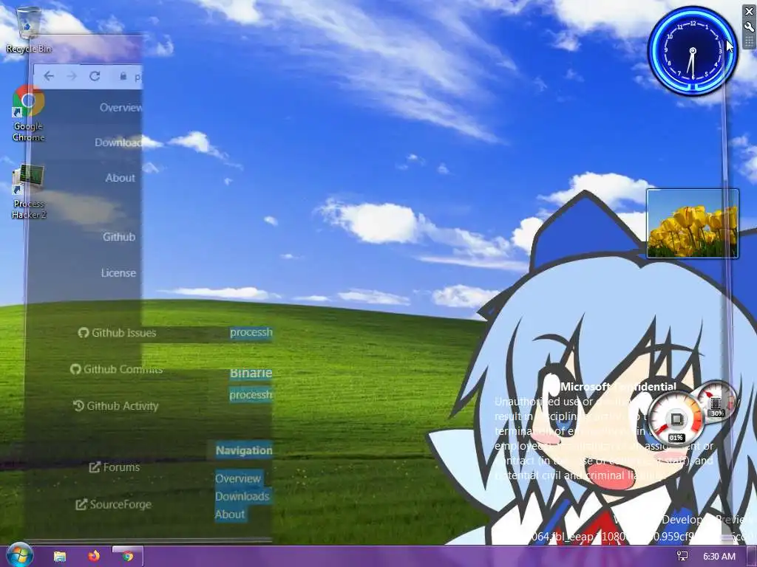Image resolution: width=757 pixels, height=567 pixels.
Task: Follow the Github Activity link
Action: (x=115, y=406)
